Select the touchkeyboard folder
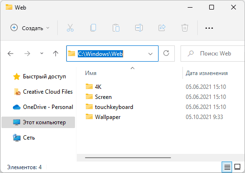The width and height of the screenshot is (245, 173). (109, 107)
